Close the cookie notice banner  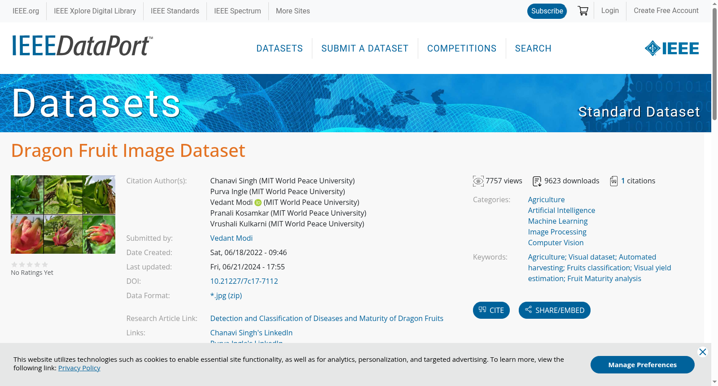click(703, 352)
